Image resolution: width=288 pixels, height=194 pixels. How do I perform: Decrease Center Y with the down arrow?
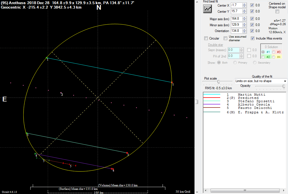click(x=244, y=12)
